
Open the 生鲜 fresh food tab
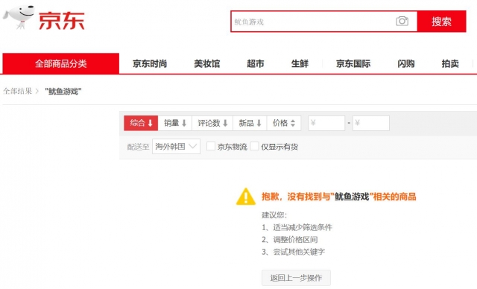point(300,63)
